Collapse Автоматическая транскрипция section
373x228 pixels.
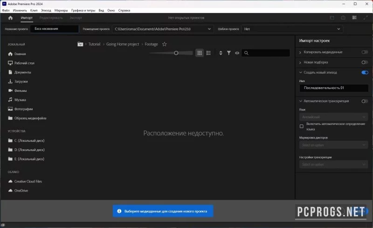coord(300,101)
